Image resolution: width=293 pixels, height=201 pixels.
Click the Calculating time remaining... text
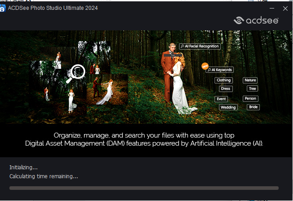pos(44,176)
